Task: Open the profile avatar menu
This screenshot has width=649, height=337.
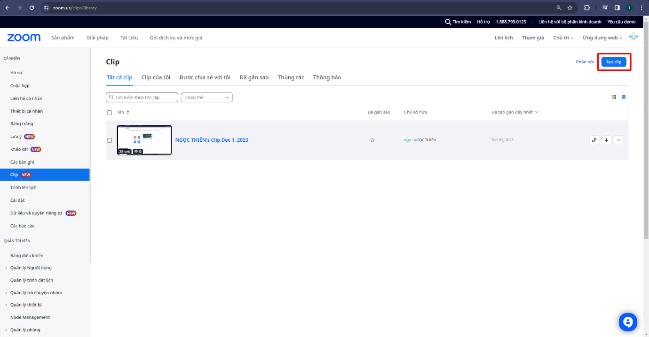Action: pyautogui.click(x=633, y=37)
